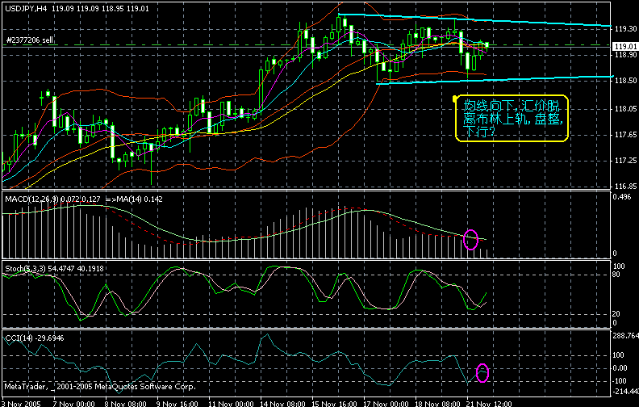This screenshot has width=639, height=407.
Task: Click the 17 Nov 00:00 time label
Action: click(386, 404)
